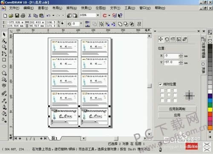Toggle the relative position checkbox
Screen dimensions: 213x154
coord(160,84)
